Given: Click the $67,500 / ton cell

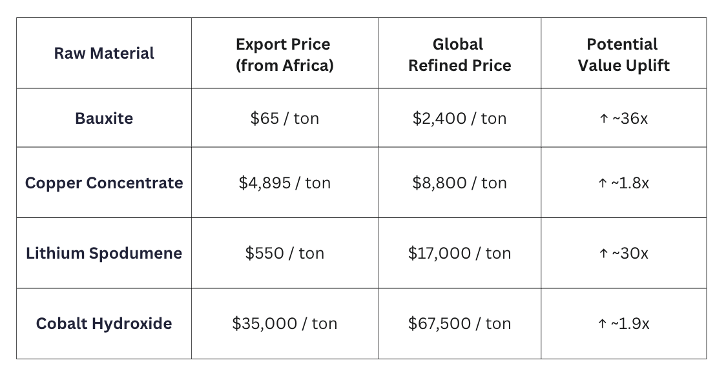Looking at the screenshot, I should coord(459,323).
